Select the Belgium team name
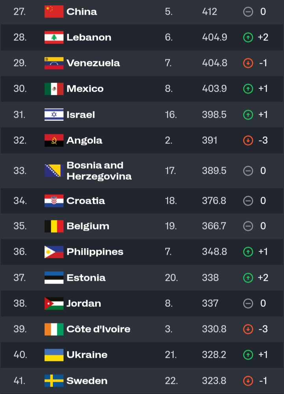 pos(88,226)
